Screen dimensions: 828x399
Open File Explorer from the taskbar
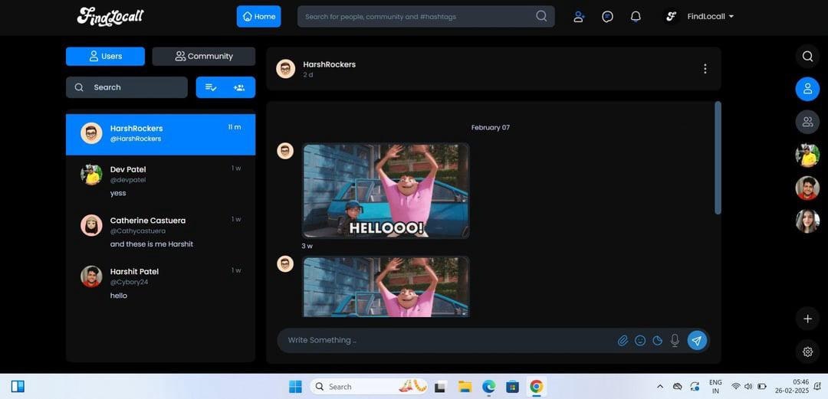(465, 387)
